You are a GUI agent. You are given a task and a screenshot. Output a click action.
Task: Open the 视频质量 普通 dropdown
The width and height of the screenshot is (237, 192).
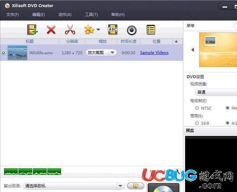coord(216,92)
